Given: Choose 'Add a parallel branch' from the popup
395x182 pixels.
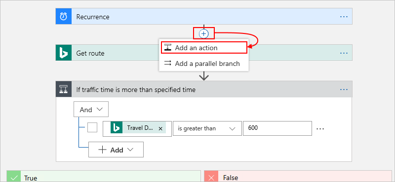Looking at the screenshot, I should pyautogui.click(x=204, y=63).
